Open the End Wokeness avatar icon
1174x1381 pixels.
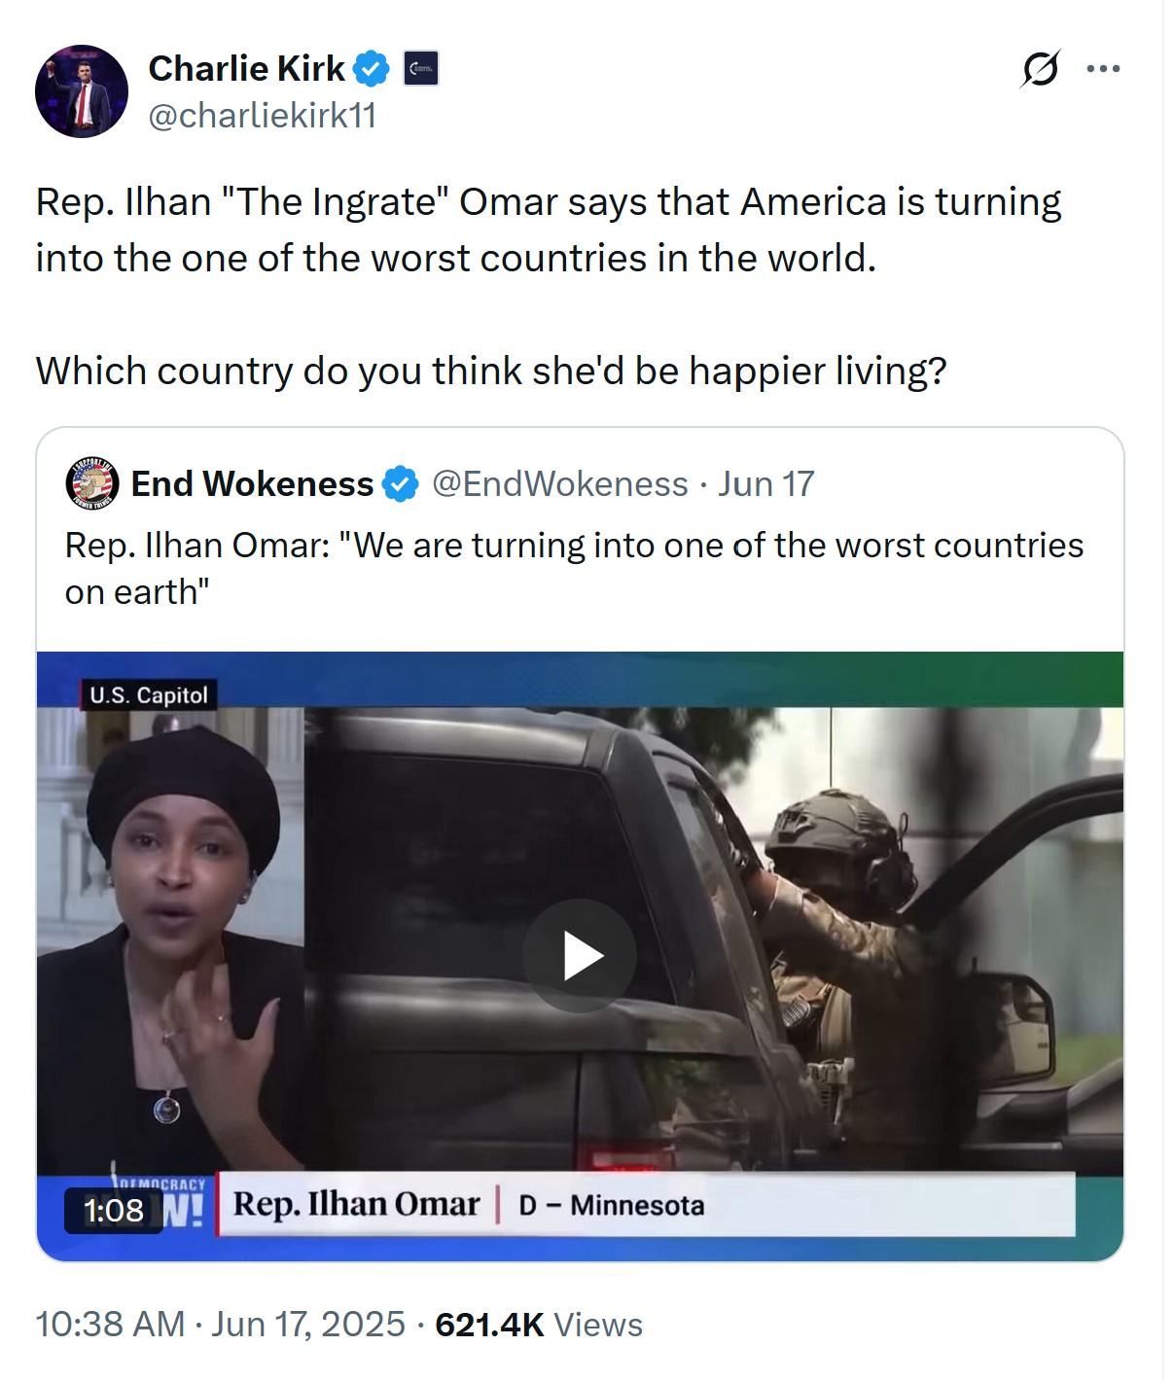click(x=92, y=483)
